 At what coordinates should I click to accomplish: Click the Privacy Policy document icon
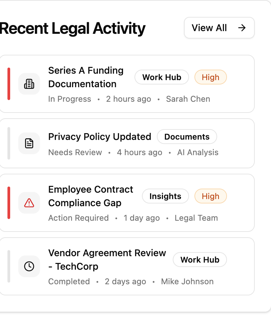pos(29,143)
